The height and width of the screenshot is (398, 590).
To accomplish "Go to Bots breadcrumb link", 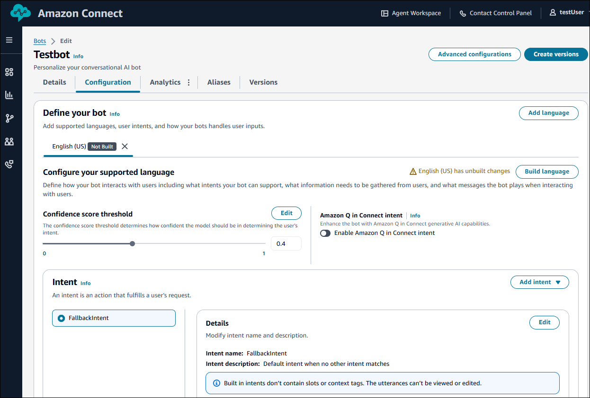I will 40,41.
